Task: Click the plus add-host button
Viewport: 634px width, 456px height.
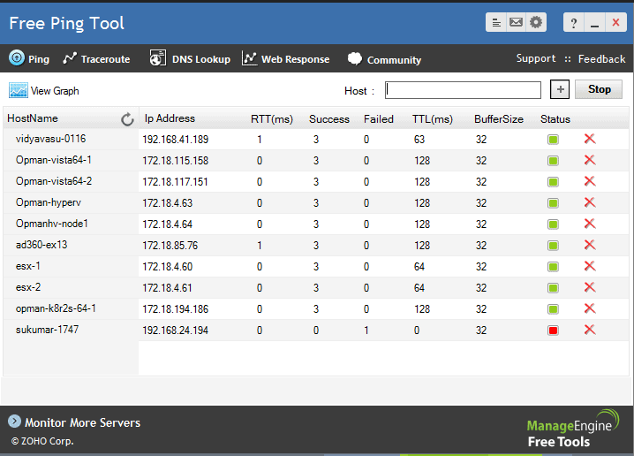Action: (560, 89)
